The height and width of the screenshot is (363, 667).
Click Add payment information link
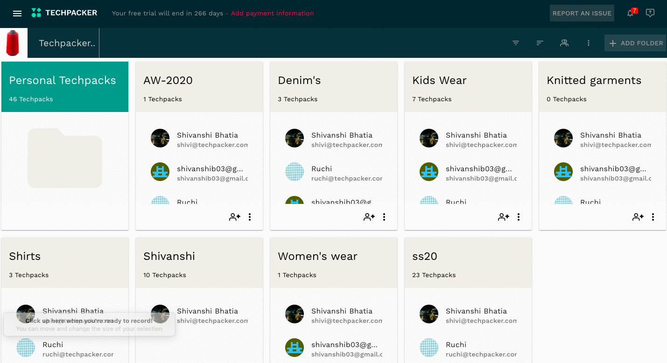272,13
